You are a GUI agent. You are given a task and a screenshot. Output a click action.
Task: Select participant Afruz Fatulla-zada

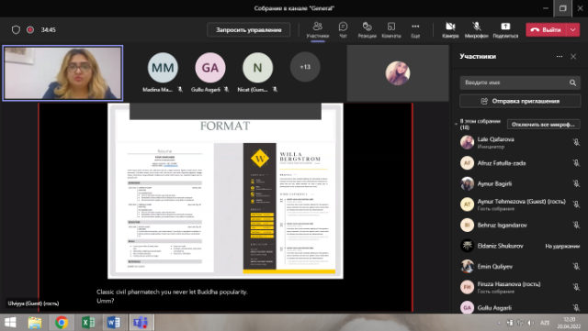click(520, 163)
